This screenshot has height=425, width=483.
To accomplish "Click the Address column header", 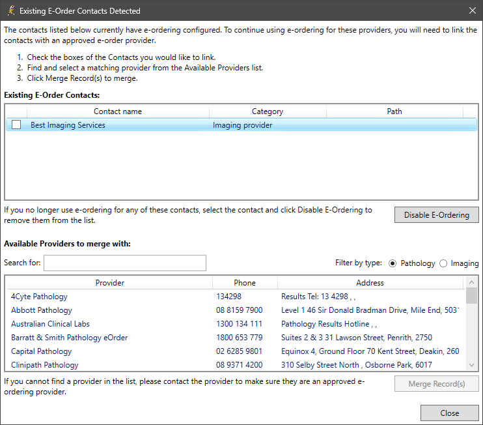I will [370, 283].
